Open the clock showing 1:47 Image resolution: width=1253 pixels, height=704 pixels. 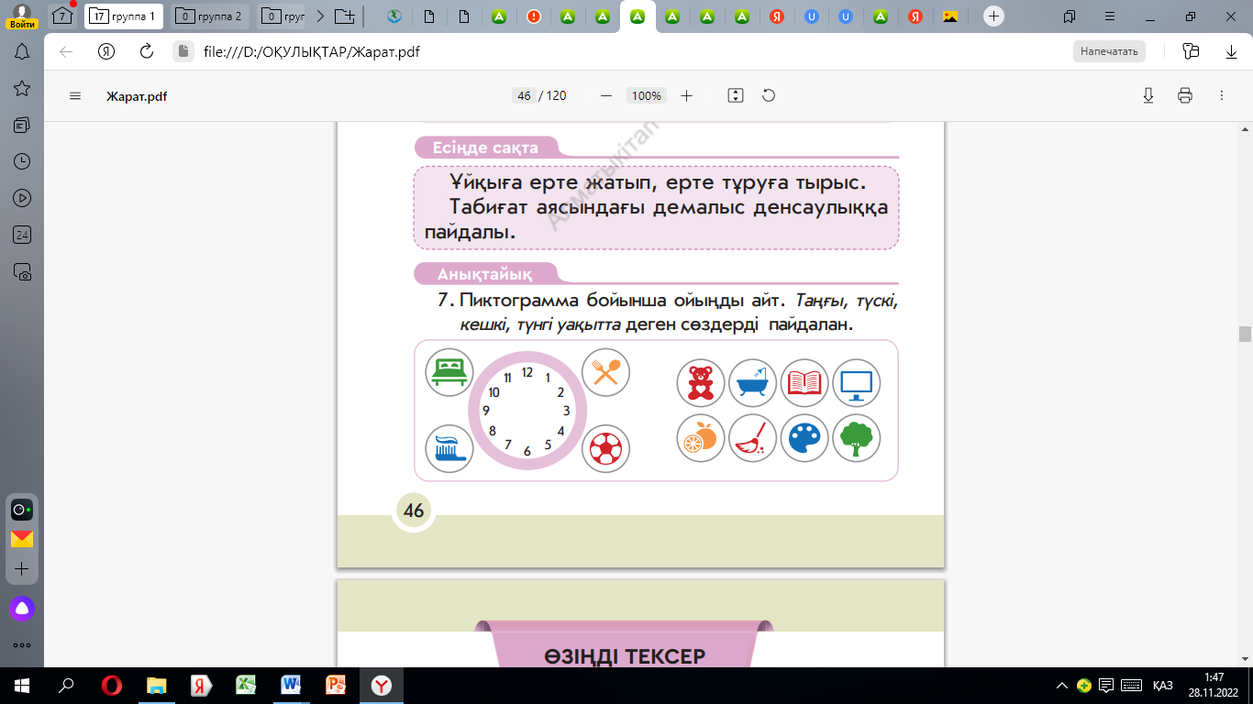tap(1215, 686)
